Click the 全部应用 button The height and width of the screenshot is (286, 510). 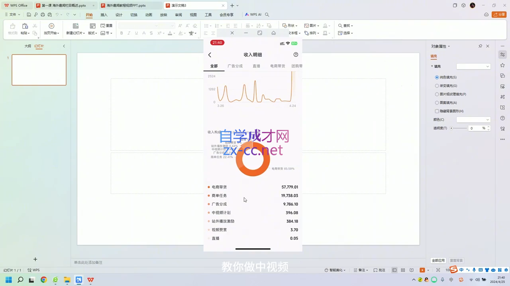438,261
